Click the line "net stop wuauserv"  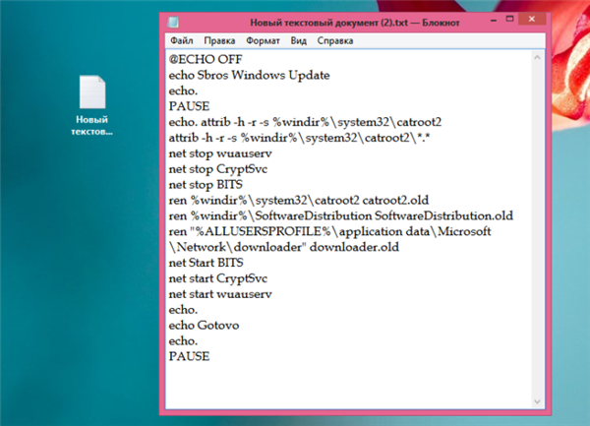tap(220, 153)
